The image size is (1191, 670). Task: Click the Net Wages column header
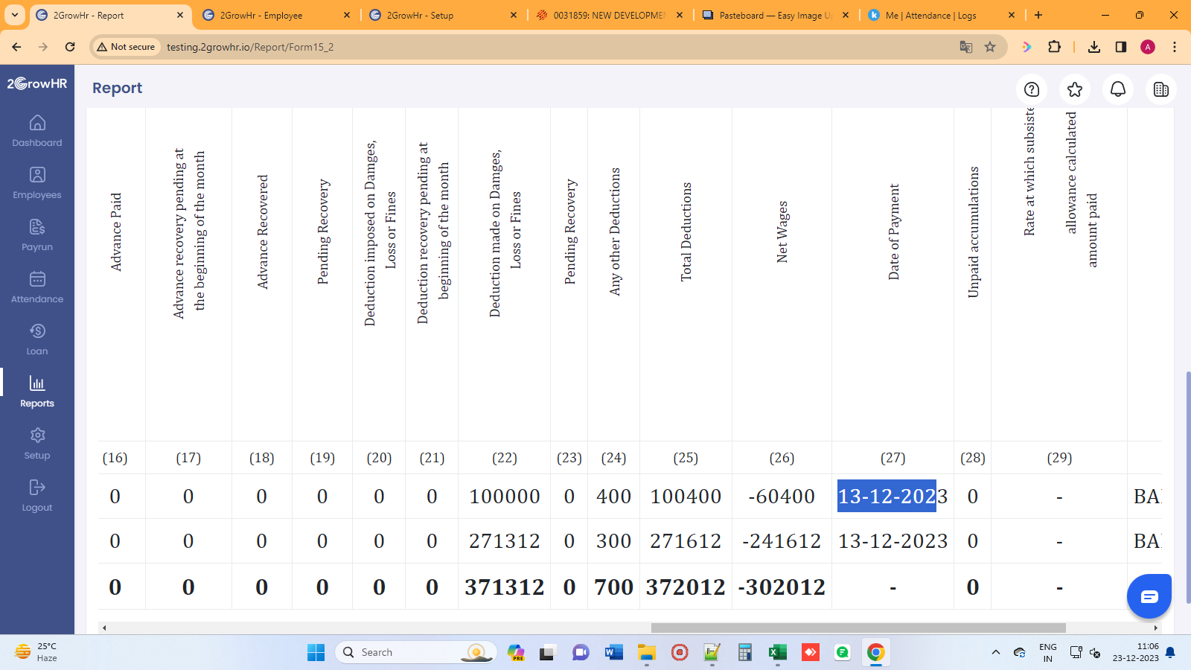782,232
